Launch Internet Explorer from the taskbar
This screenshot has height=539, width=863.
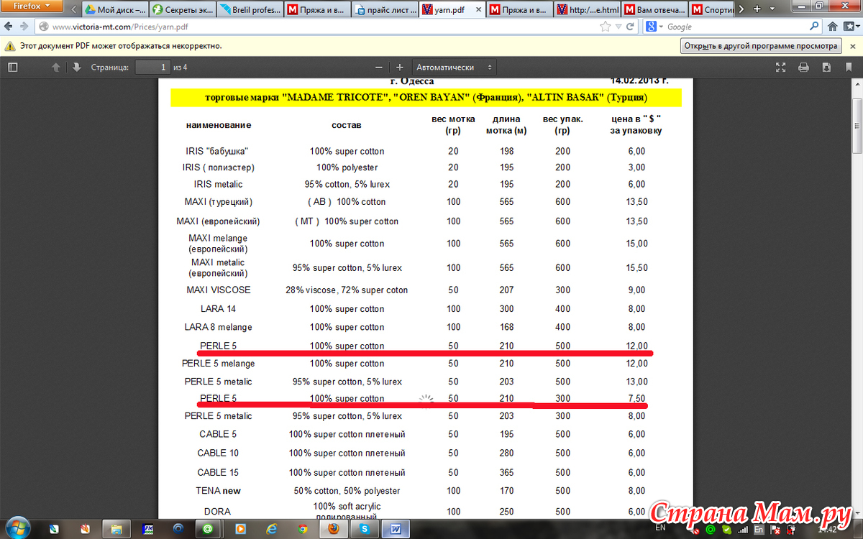click(x=270, y=529)
